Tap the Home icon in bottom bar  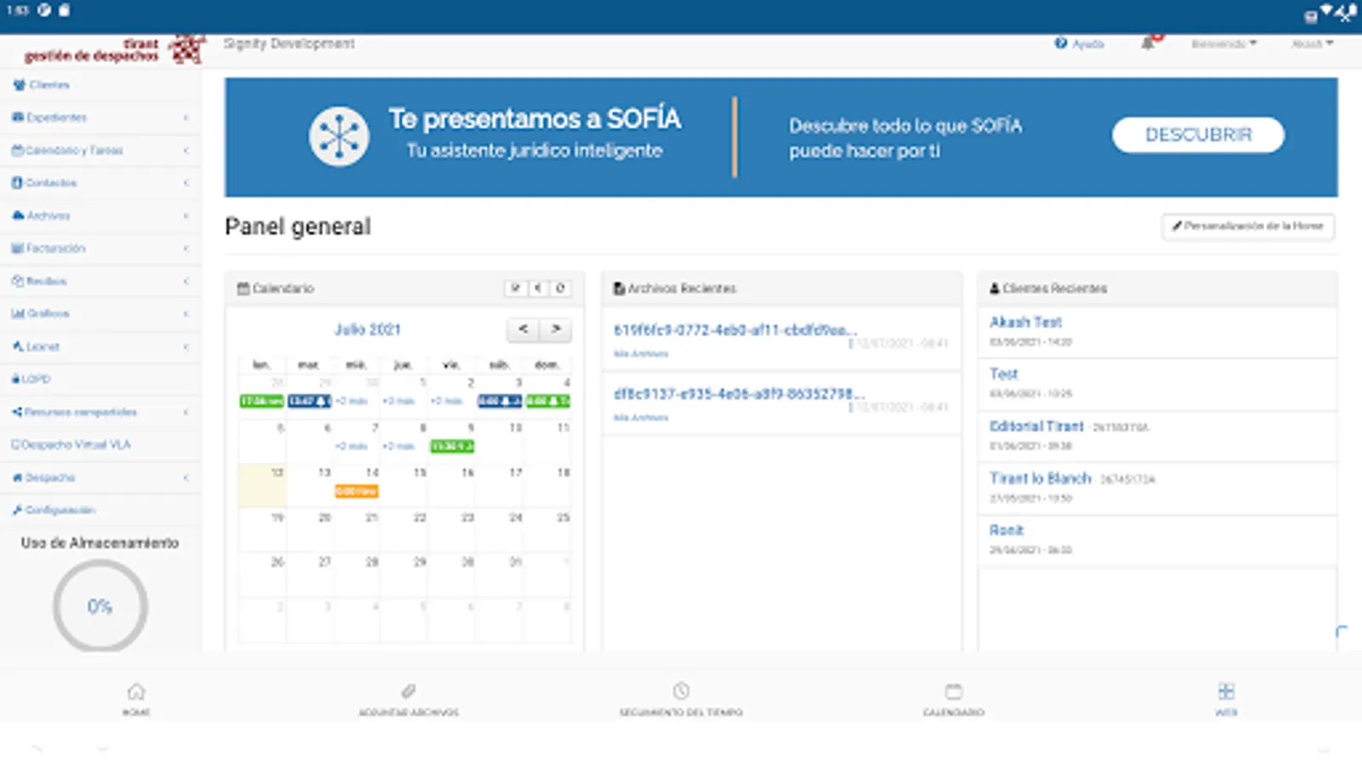[x=136, y=691]
